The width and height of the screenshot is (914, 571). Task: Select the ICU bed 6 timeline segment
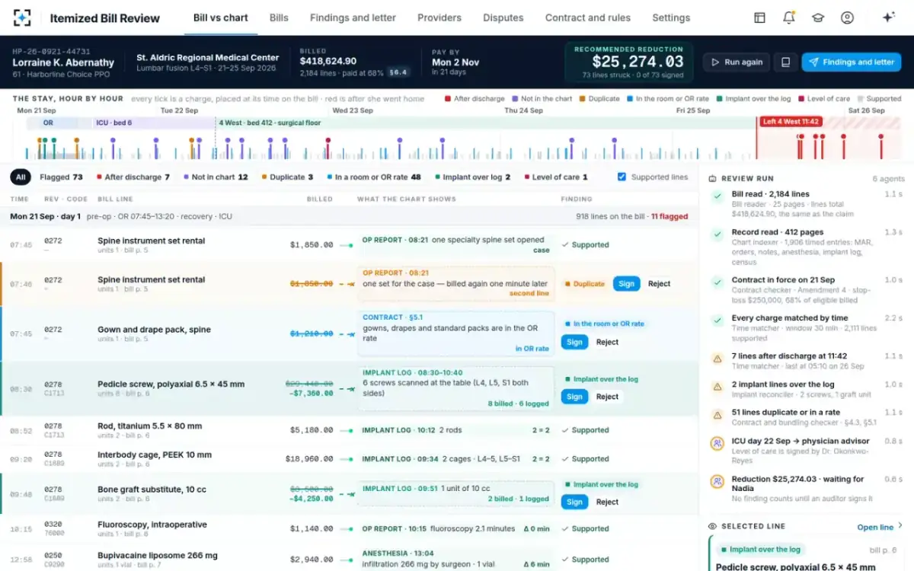point(152,123)
